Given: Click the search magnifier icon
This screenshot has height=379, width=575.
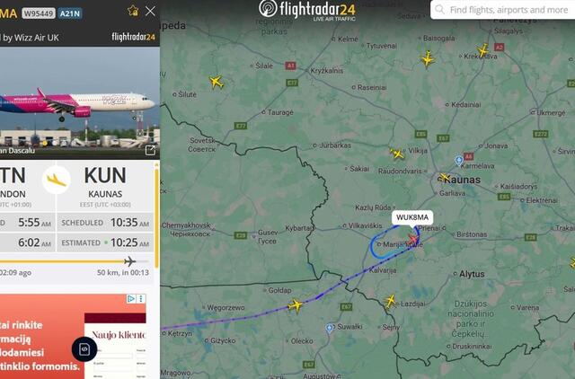Looking at the screenshot, I should tap(439, 10).
